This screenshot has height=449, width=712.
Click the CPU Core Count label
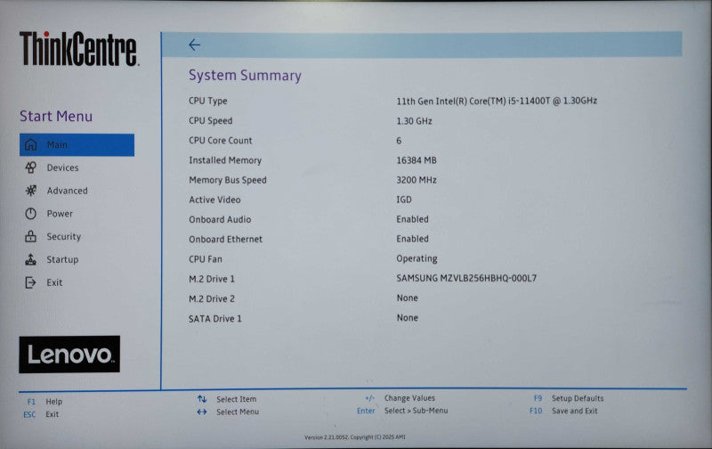click(x=220, y=141)
